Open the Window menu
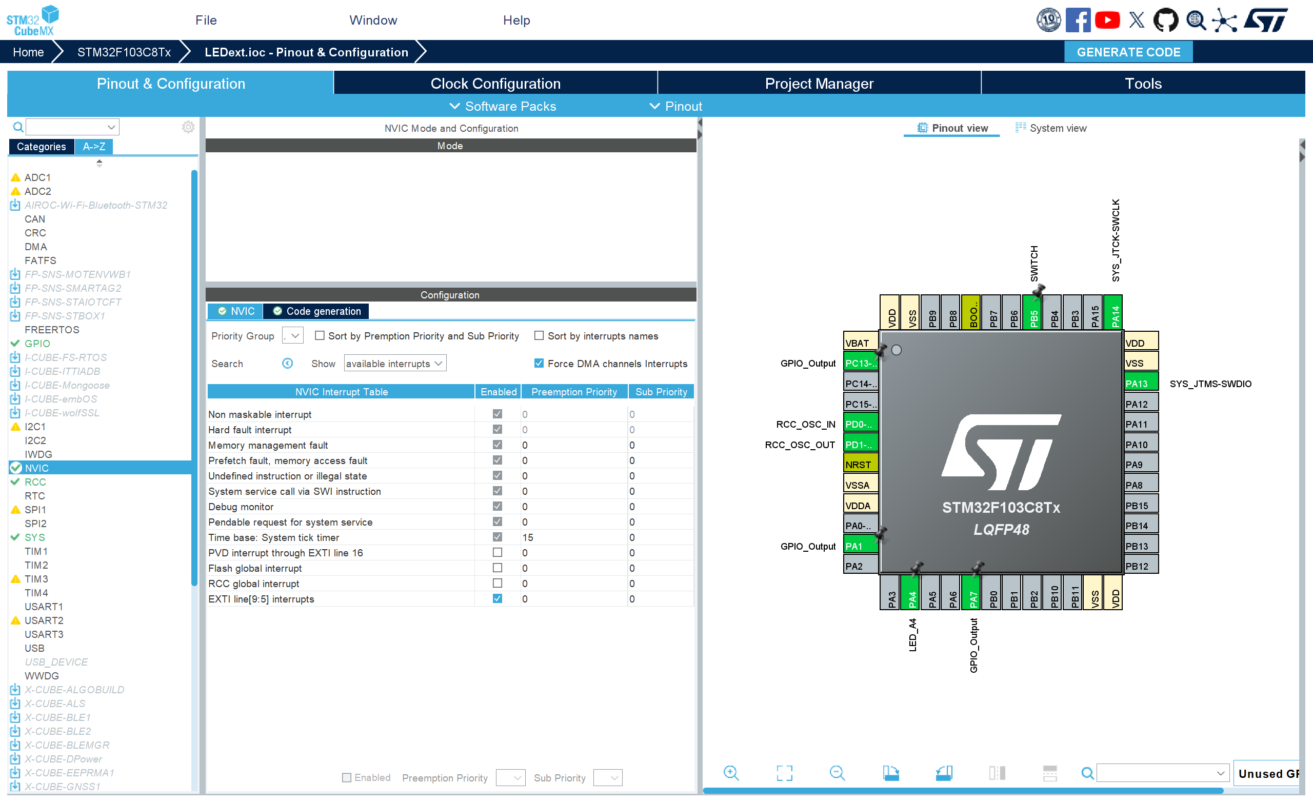The height and width of the screenshot is (803, 1313). point(373,20)
